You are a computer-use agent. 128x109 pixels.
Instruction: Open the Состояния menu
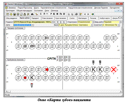(38, 11)
